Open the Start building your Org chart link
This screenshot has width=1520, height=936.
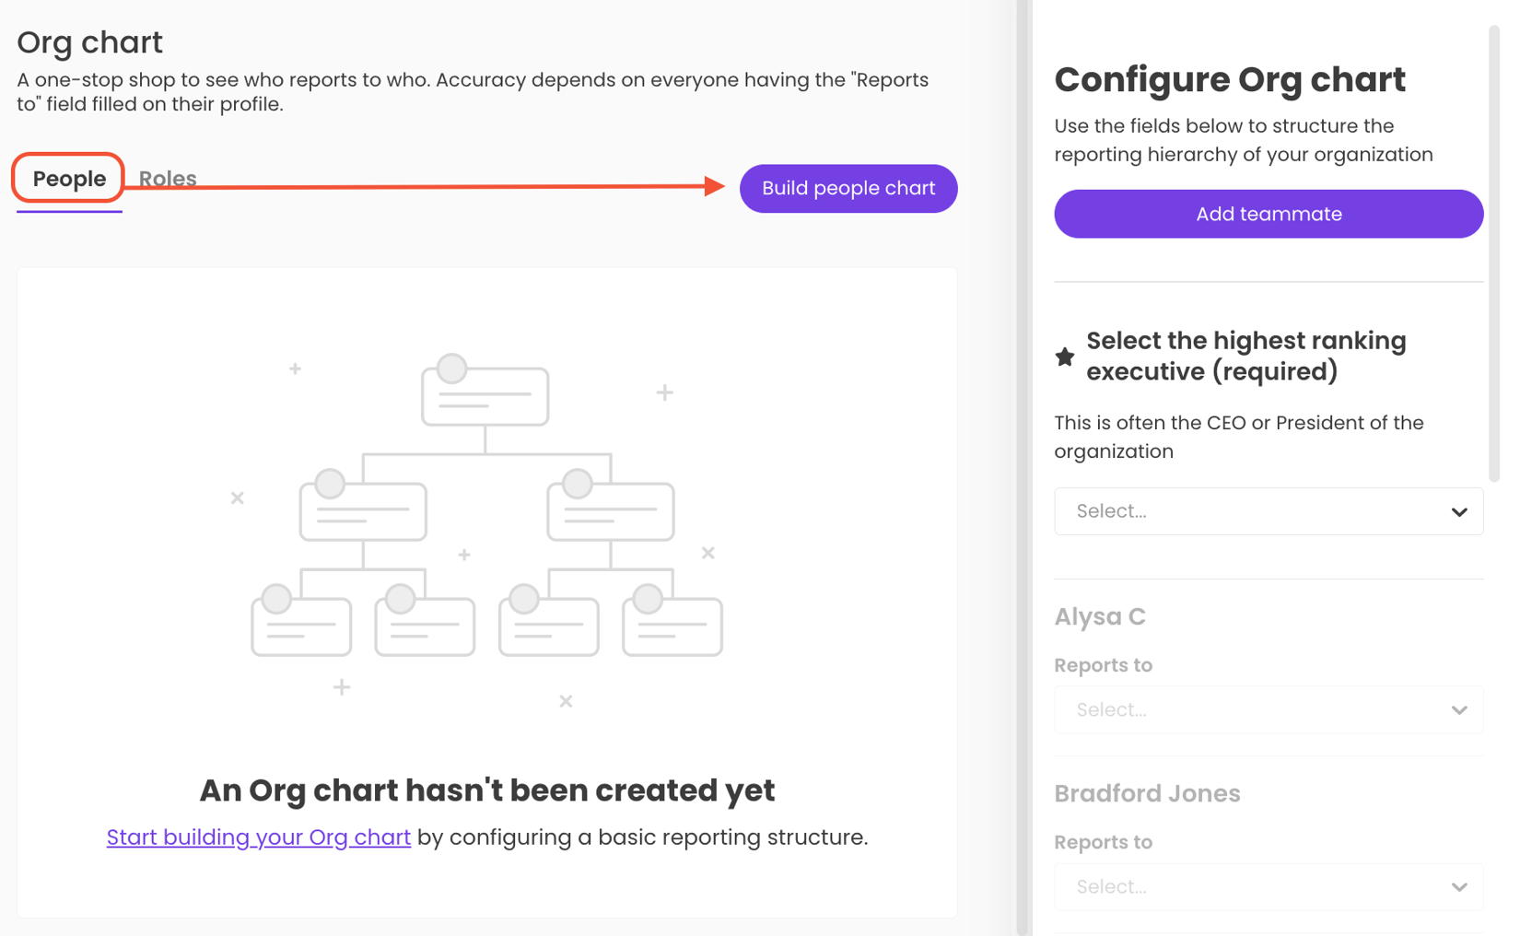pyautogui.click(x=258, y=837)
